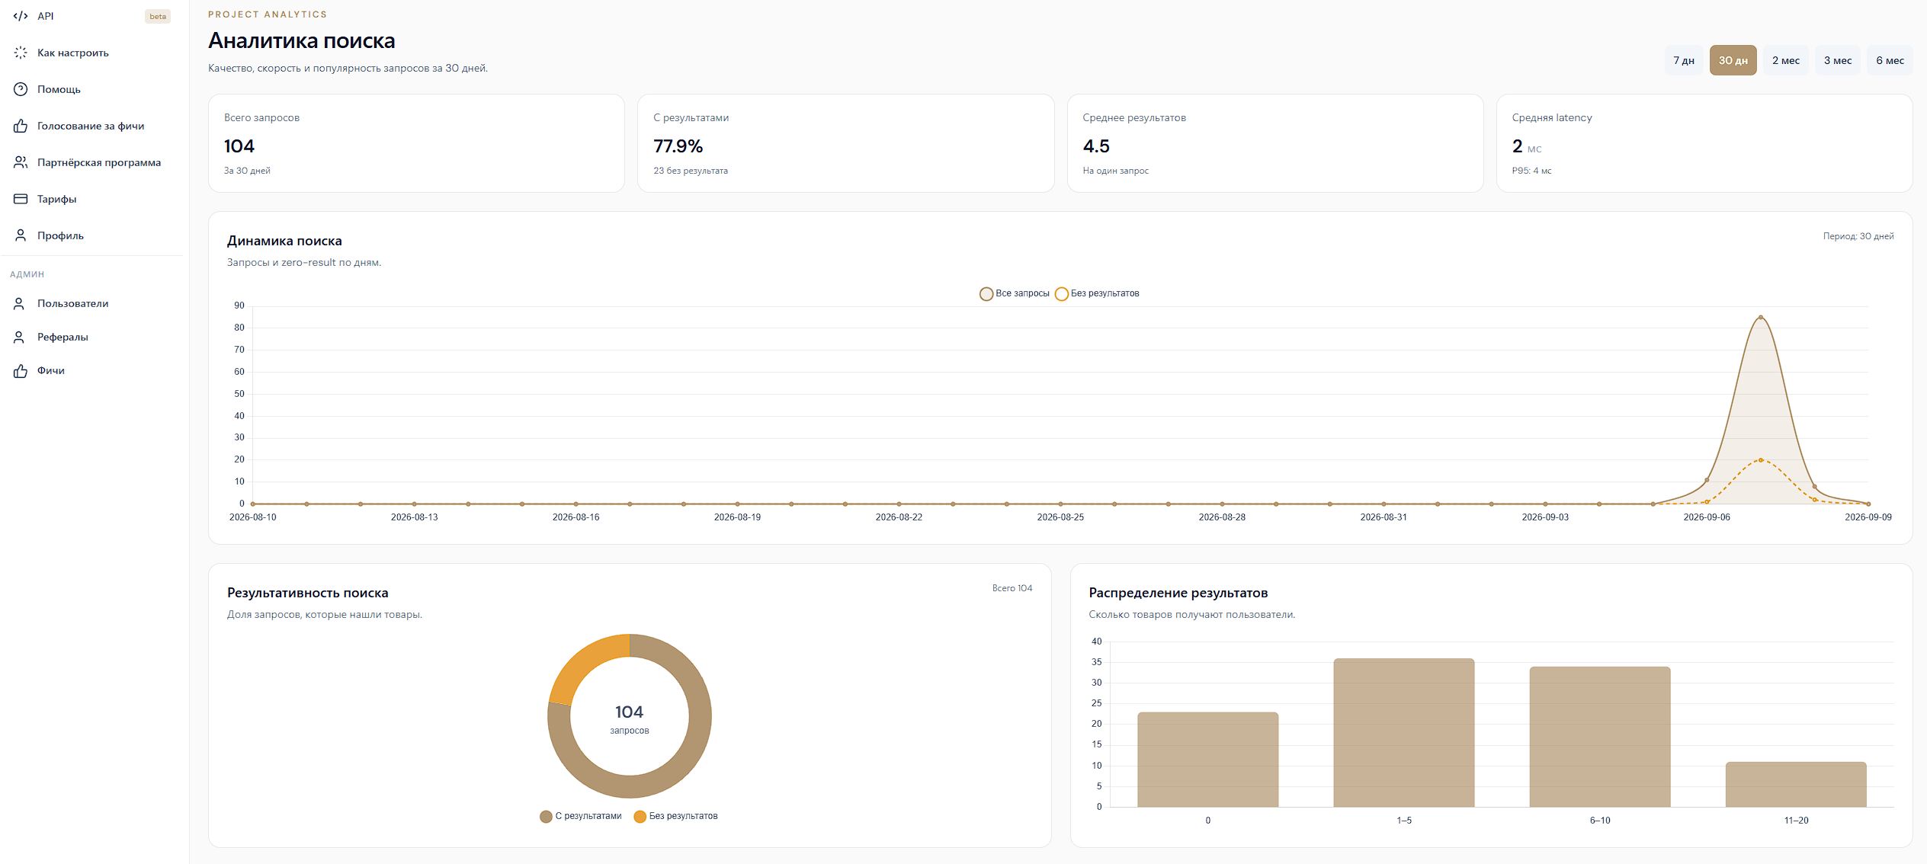Screen dimensions: 1927x864
Task: Click the Всего запросов value 104
Action: tap(239, 146)
